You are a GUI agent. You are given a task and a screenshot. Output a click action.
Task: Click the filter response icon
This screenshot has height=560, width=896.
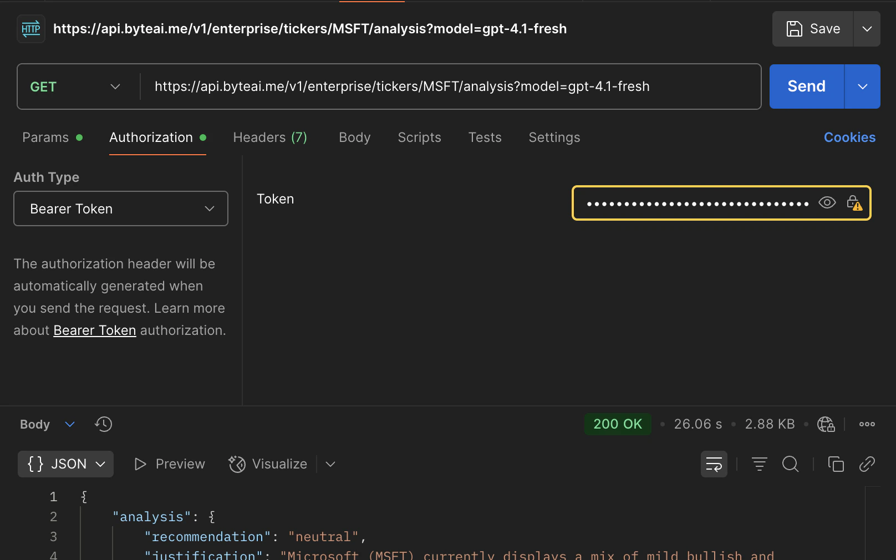(x=760, y=464)
